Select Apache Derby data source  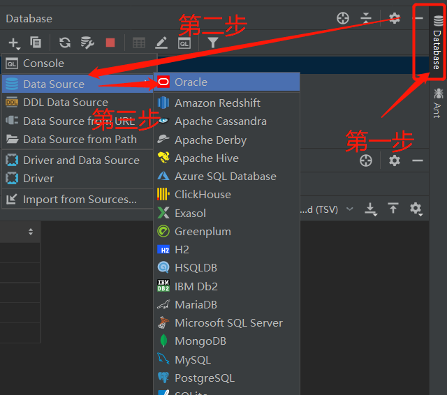(x=226, y=140)
